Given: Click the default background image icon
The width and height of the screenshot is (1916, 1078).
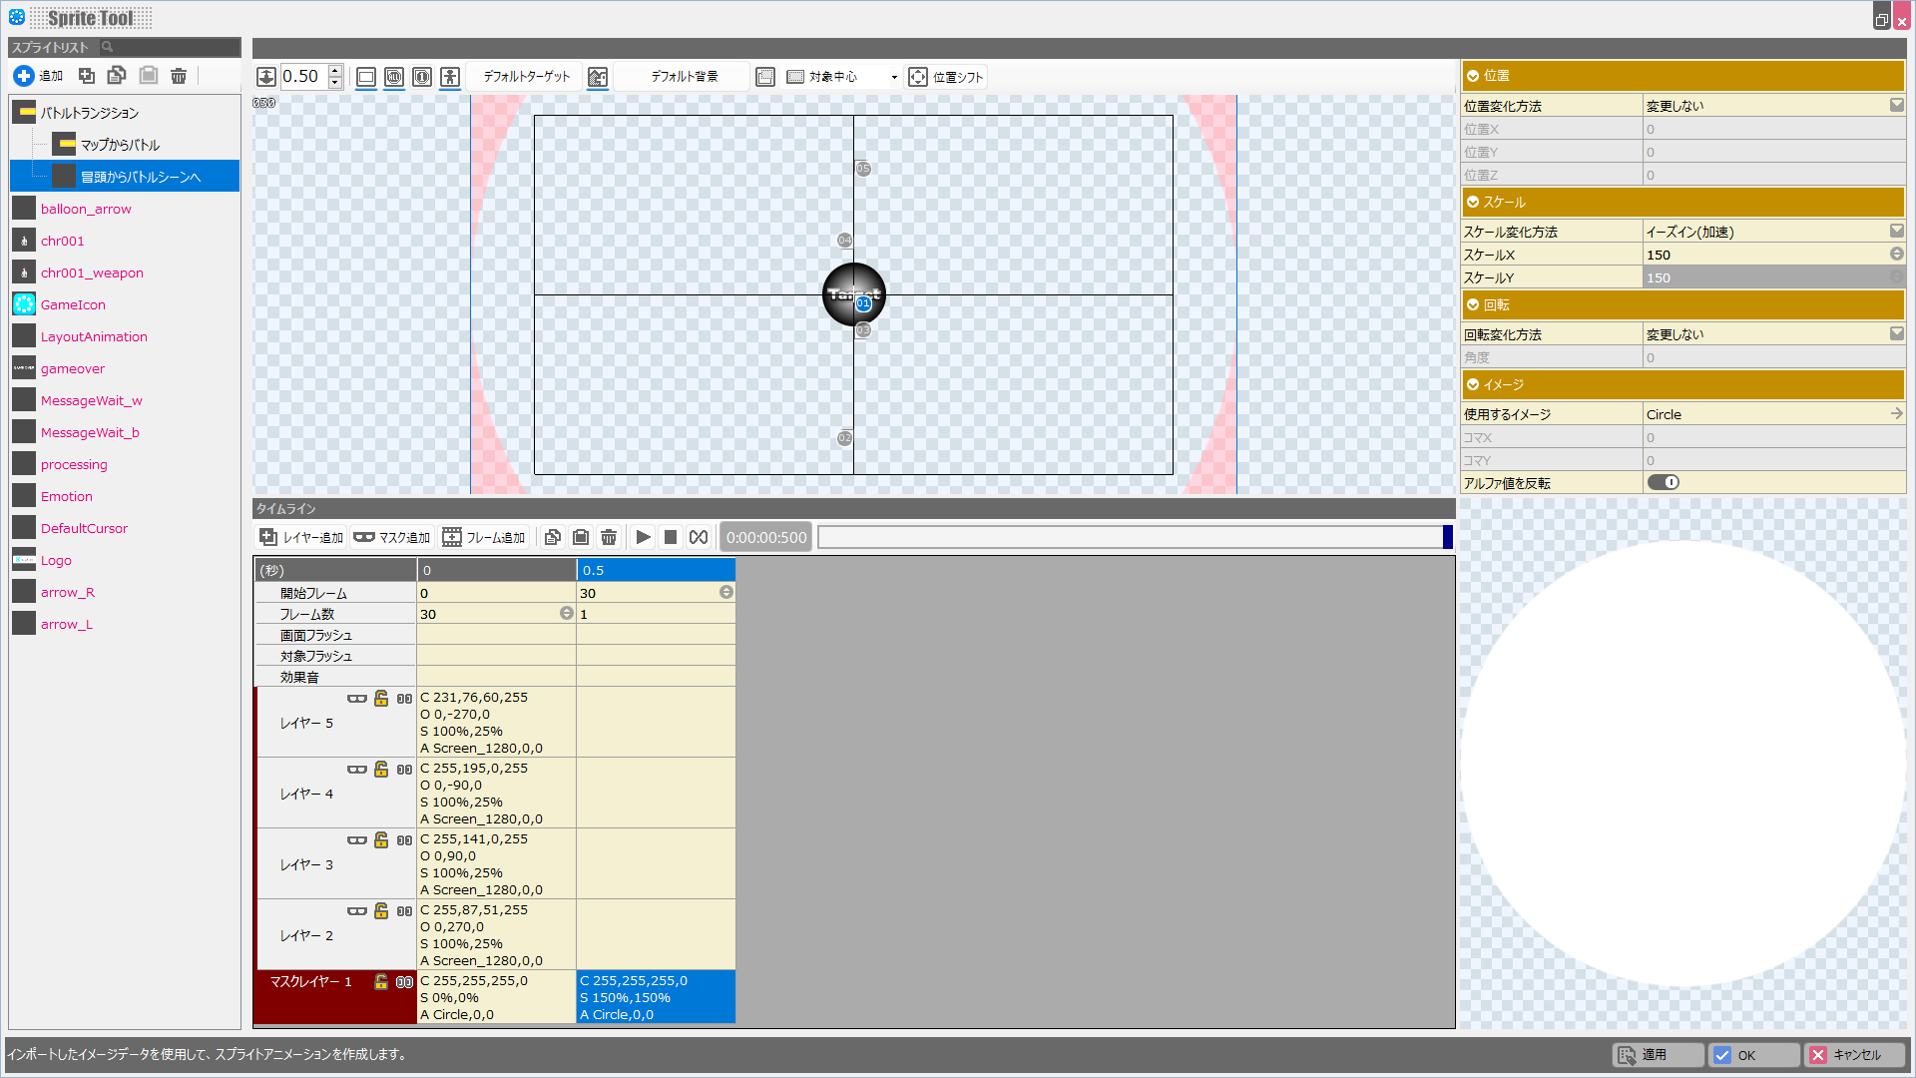Looking at the screenshot, I should [x=598, y=77].
